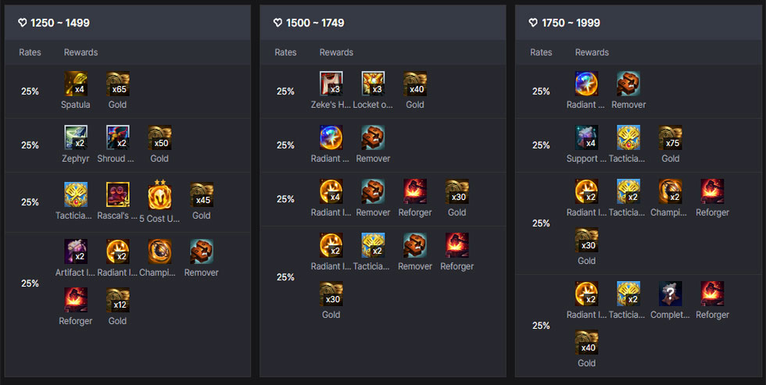
Task: Select the Remover icon in the 1250 ~ 1499 panel
Action: [202, 251]
